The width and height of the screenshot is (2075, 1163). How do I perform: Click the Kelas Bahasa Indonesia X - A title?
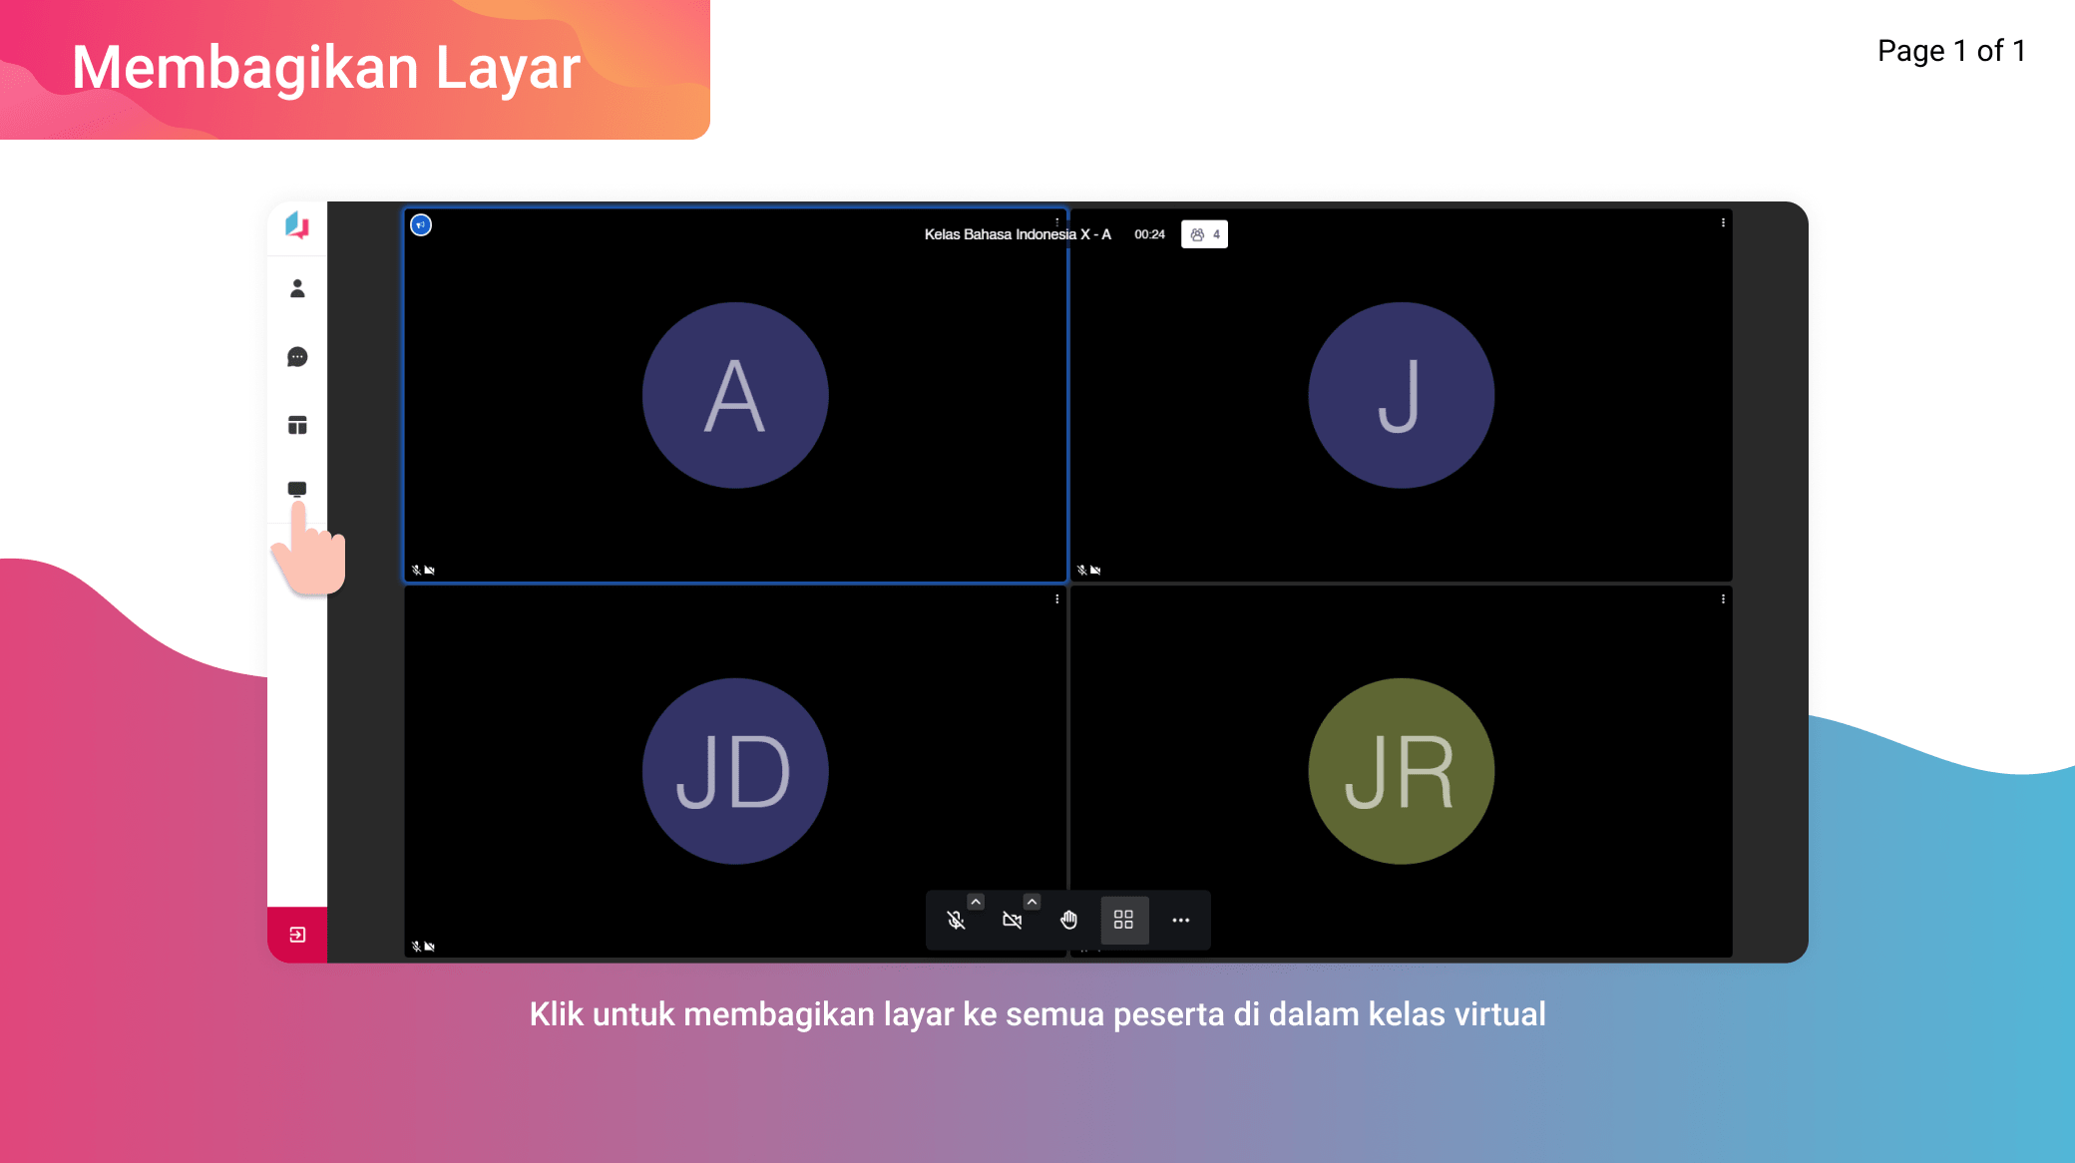(1017, 234)
